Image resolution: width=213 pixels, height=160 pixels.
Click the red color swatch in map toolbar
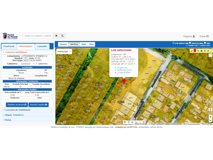pos(195,51)
